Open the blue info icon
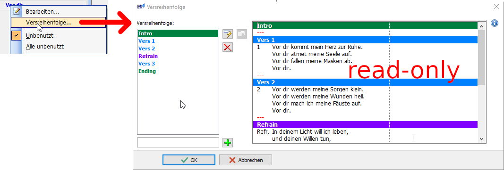This screenshot has width=504, height=170. tap(495, 24)
